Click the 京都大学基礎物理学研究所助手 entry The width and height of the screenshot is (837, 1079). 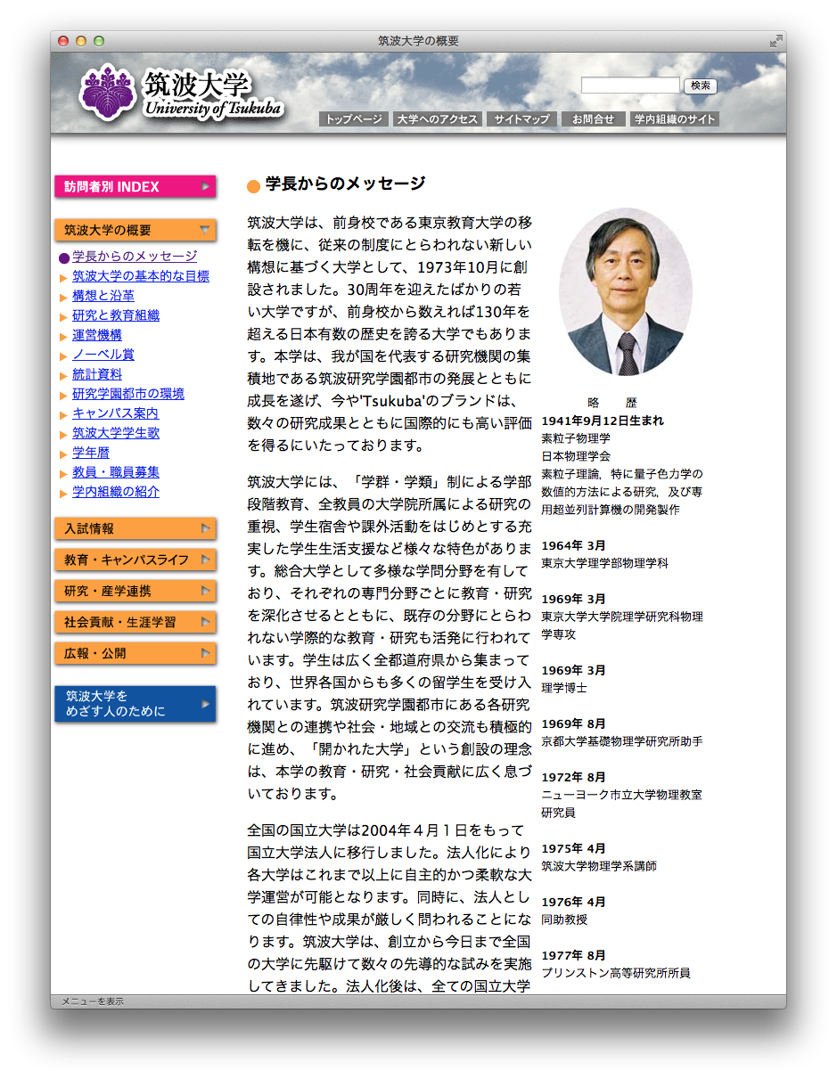pyautogui.click(x=622, y=741)
